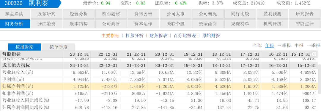
Task: Open the 同行比较 tab
Action: pos(240,14)
